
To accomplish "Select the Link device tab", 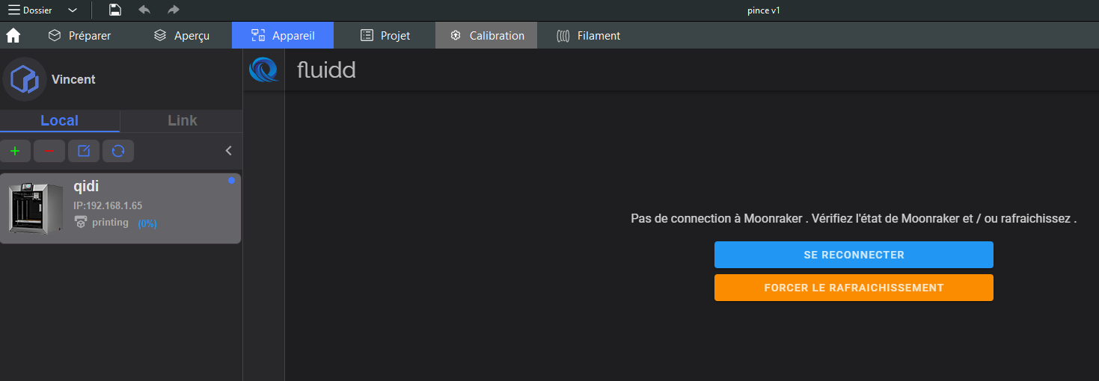I will pos(182,120).
